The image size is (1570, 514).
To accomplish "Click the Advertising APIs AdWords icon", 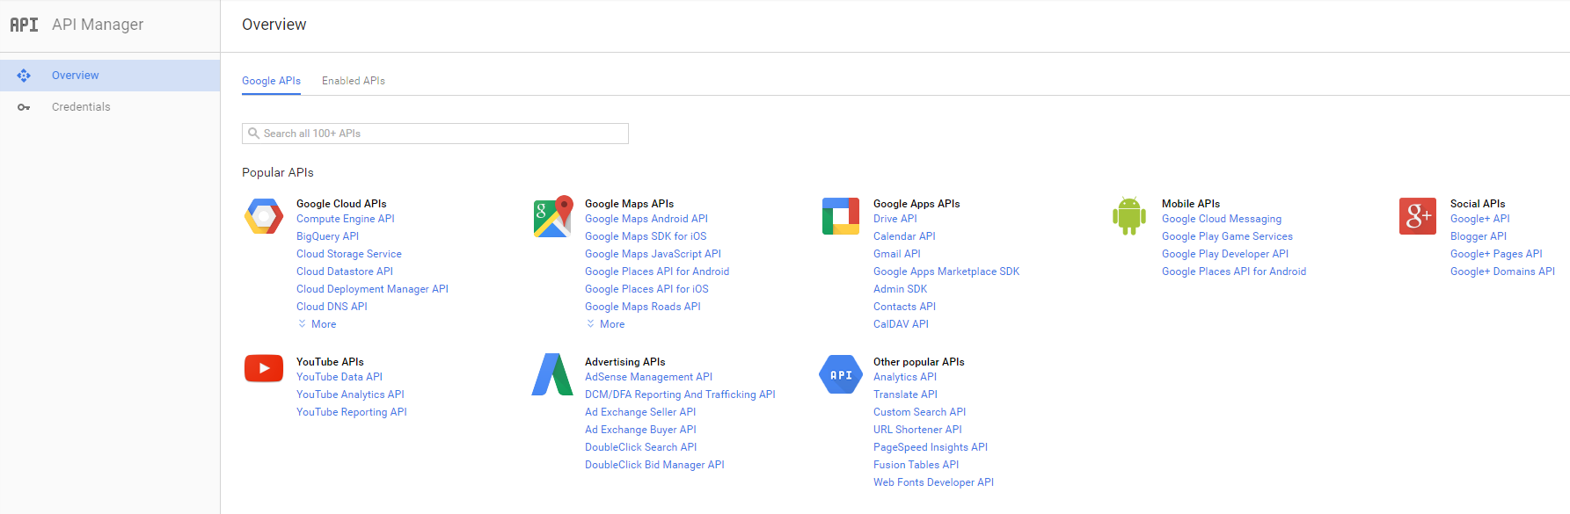I will pos(553,374).
